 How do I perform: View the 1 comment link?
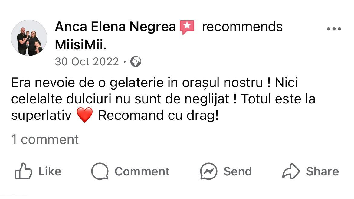click(45, 139)
